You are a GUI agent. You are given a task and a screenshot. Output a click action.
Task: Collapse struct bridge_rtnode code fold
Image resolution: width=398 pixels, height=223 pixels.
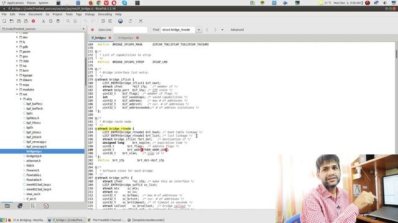pyautogui.click(x=96, y=129)
